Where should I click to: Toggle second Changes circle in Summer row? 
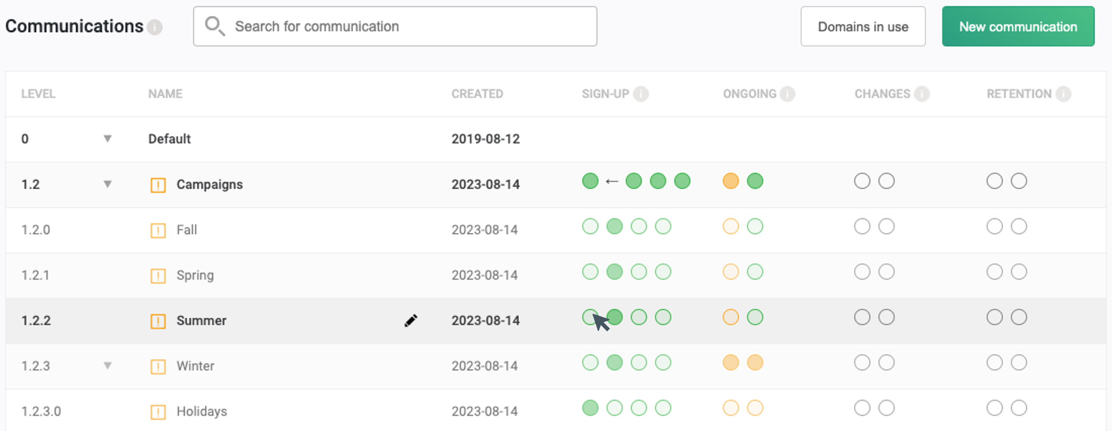point(886,317)
